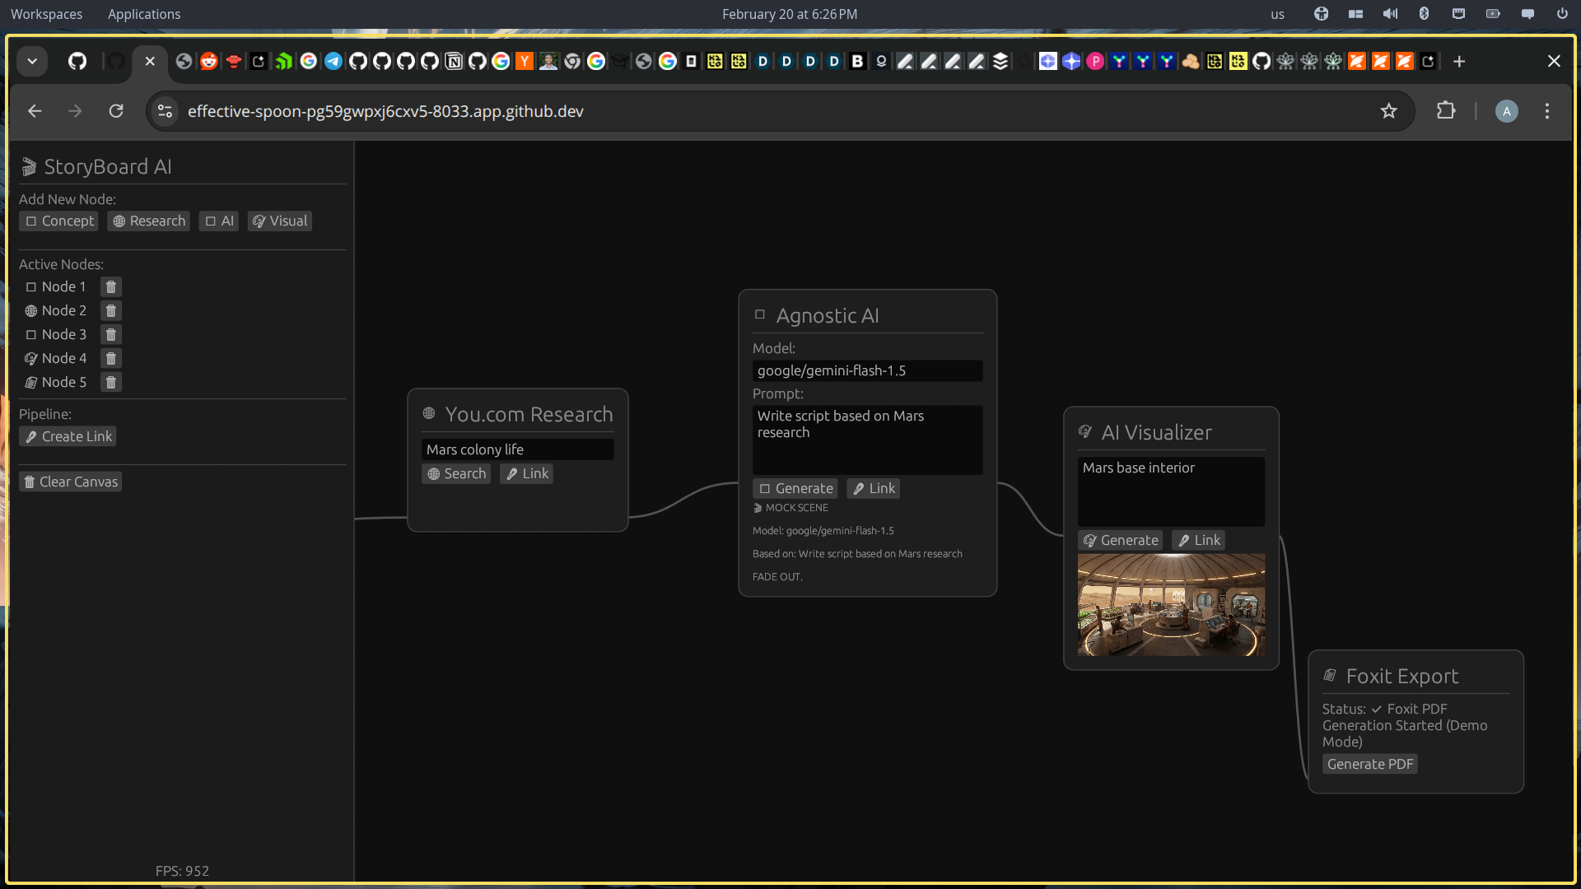The image size is (1581, 889).
Task: Bookmark page with star icon
Action: 1388,111
